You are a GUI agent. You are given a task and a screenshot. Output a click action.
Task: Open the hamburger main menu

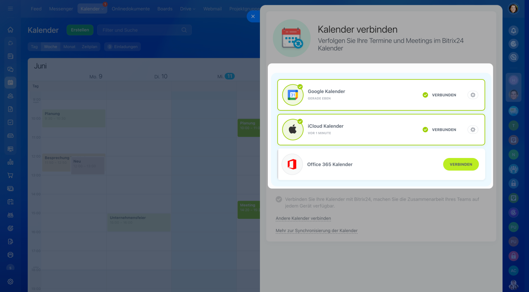click(10, 9)
